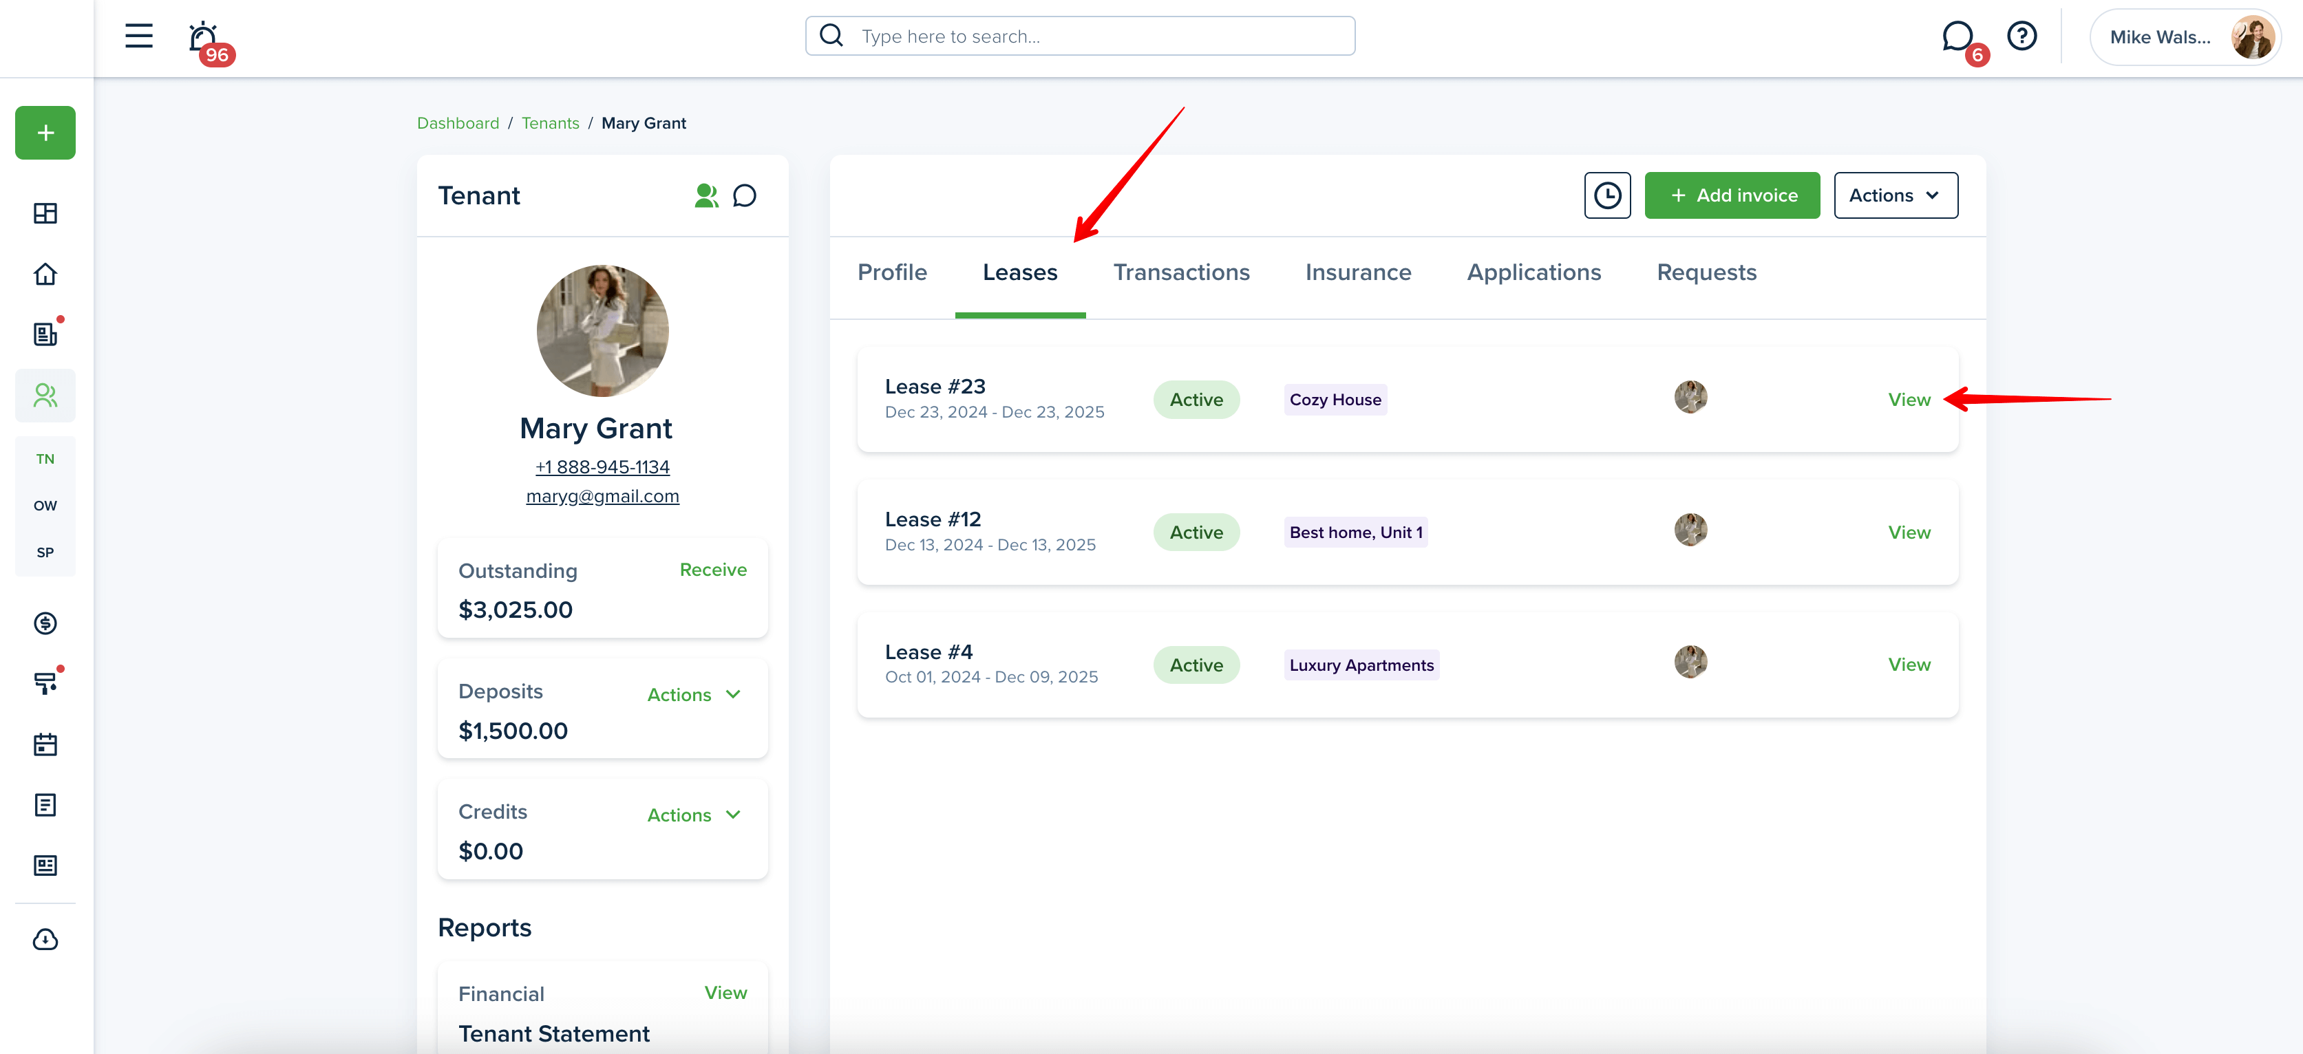Click the green plus create button

pos(45,133)
